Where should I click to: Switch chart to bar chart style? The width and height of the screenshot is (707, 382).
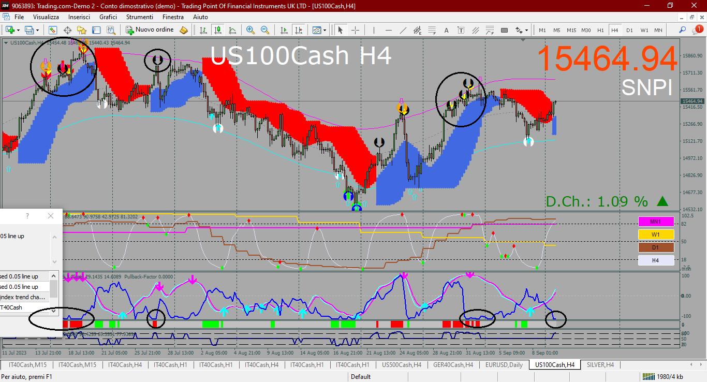coord(203,30)
